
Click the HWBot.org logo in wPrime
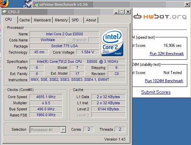(160, 17)
